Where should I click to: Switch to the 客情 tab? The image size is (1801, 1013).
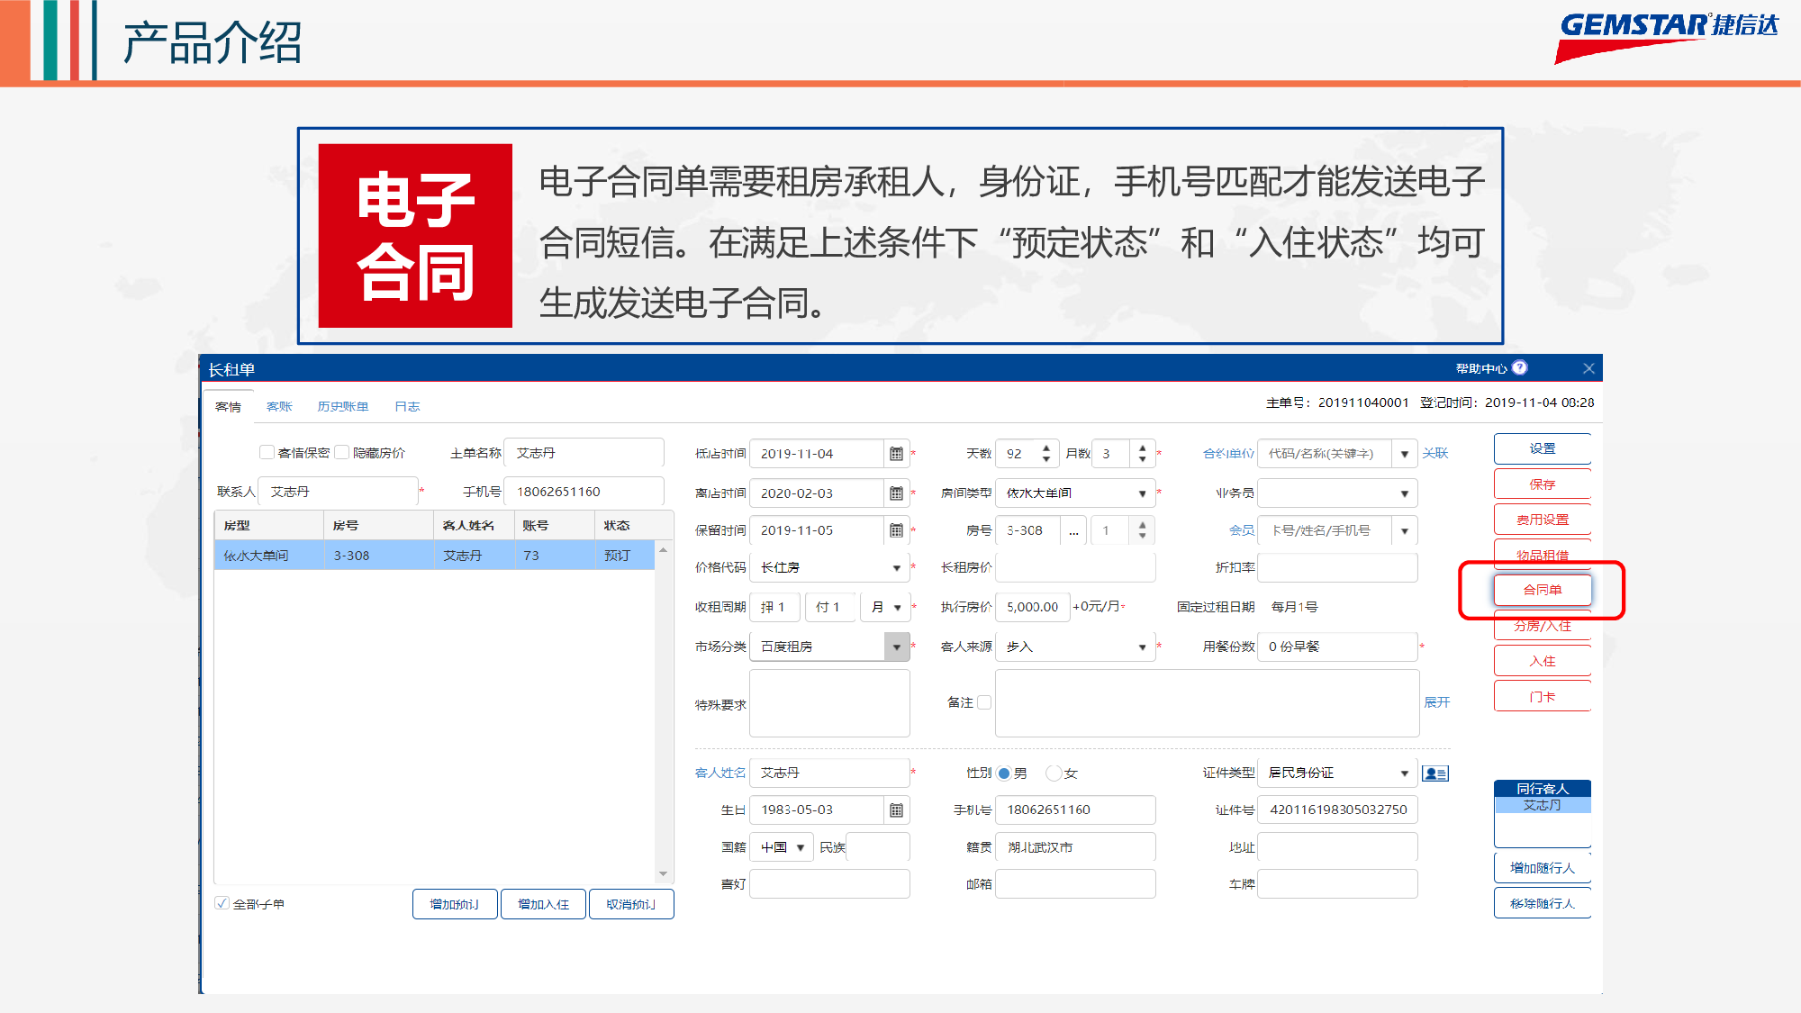click(228, 407)
